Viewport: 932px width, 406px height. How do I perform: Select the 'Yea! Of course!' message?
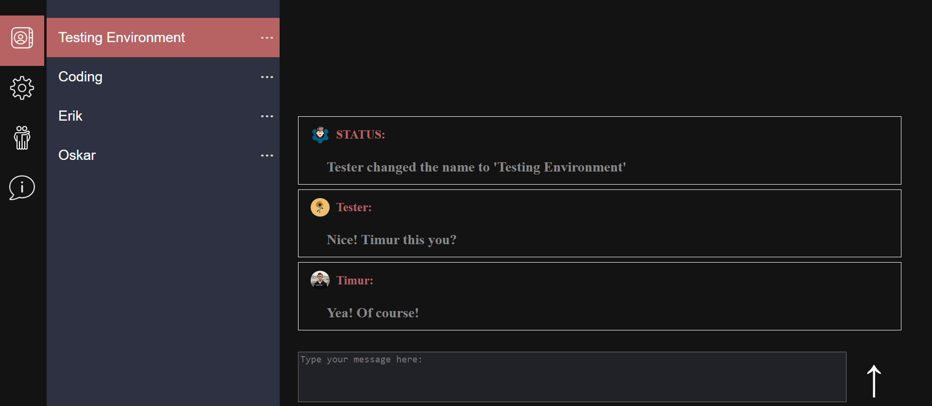372,313
